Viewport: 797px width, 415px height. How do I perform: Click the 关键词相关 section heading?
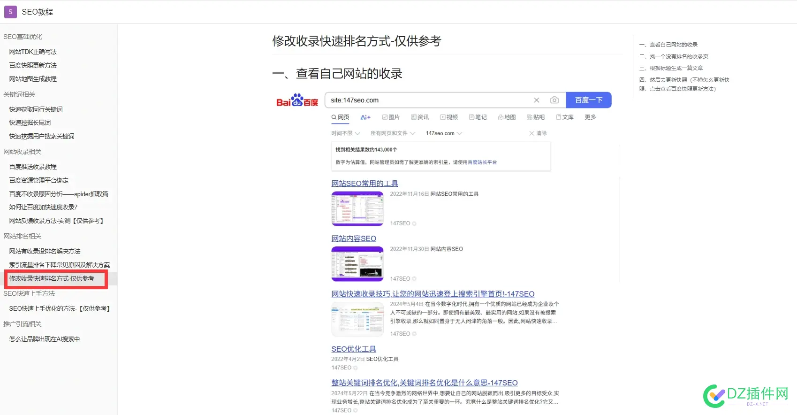(19, 94)
